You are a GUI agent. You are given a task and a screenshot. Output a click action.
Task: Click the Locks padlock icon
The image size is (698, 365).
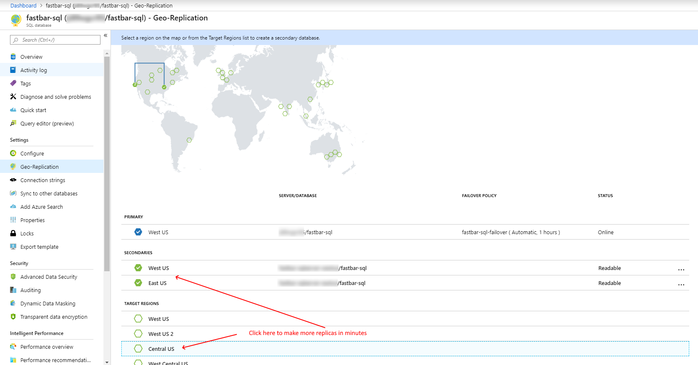[x=13, y=233]
